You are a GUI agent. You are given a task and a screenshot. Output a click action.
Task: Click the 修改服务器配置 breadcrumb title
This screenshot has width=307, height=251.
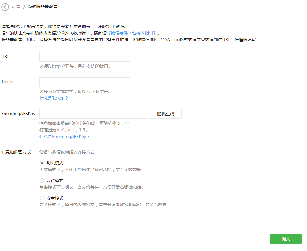coord(43,7)
